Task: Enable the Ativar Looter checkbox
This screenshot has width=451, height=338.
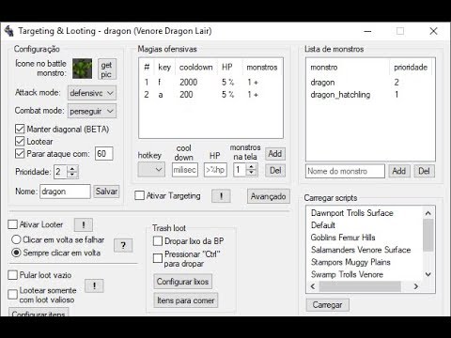Action: 13,224
